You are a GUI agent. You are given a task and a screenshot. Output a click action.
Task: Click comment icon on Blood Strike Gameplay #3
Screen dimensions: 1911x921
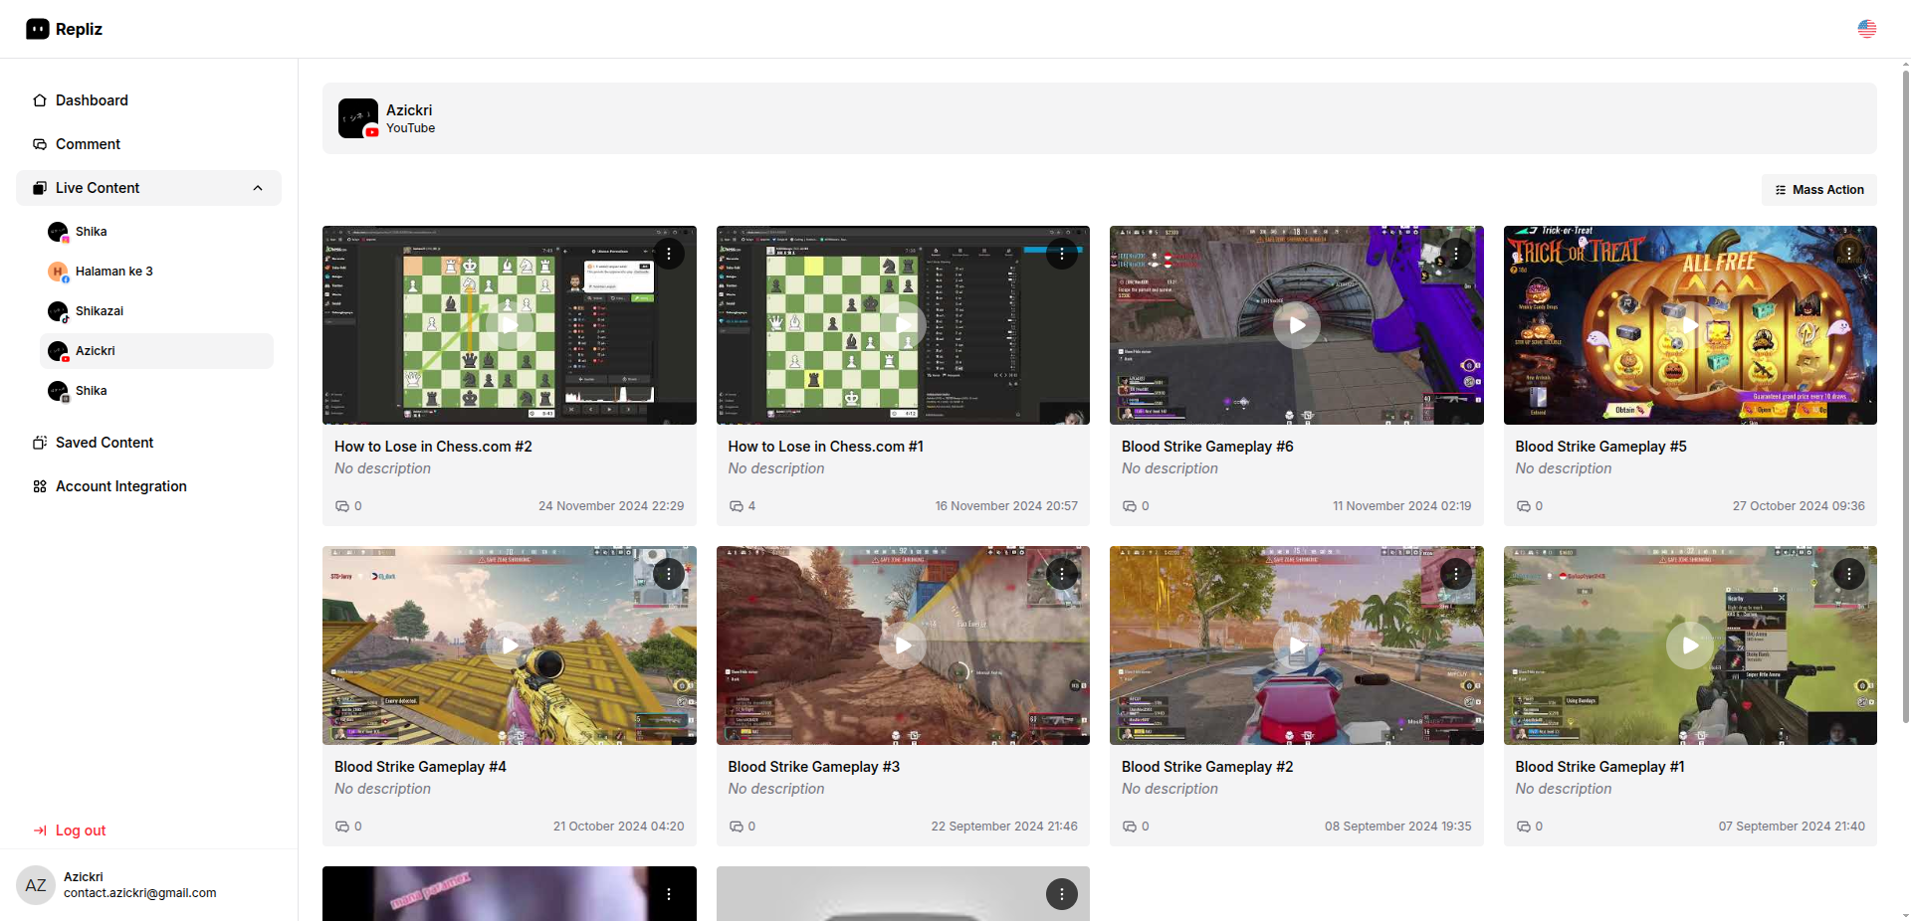pyautogui.click(x=737, y=827)
